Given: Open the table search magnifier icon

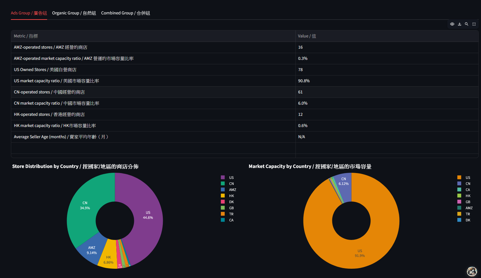Looking at the screenshot, I should [x=467, y=24].
